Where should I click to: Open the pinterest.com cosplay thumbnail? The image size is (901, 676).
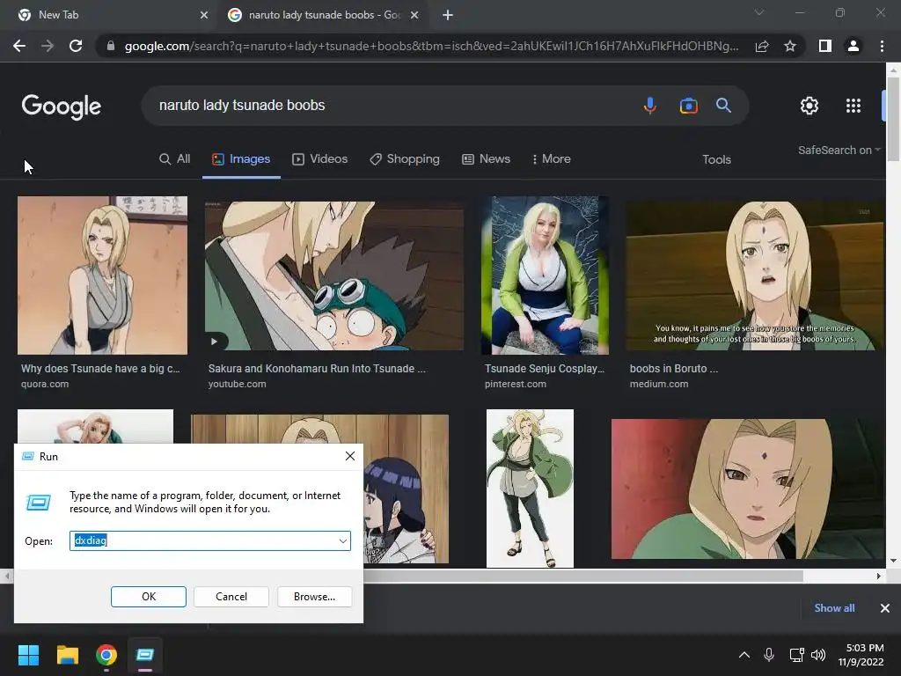click(x=545, y=276)
